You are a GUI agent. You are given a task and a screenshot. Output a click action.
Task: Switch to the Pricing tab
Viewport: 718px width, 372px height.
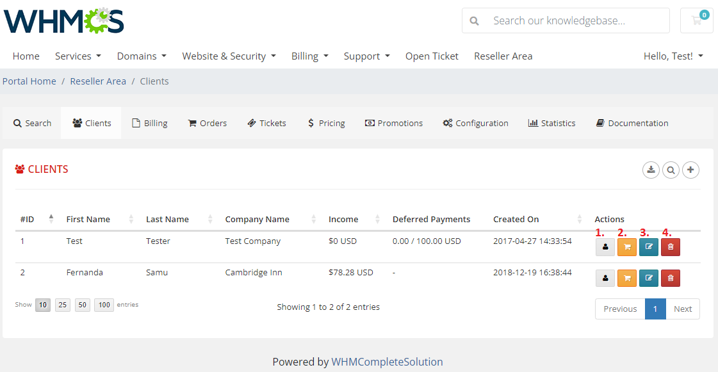(326, 123)
